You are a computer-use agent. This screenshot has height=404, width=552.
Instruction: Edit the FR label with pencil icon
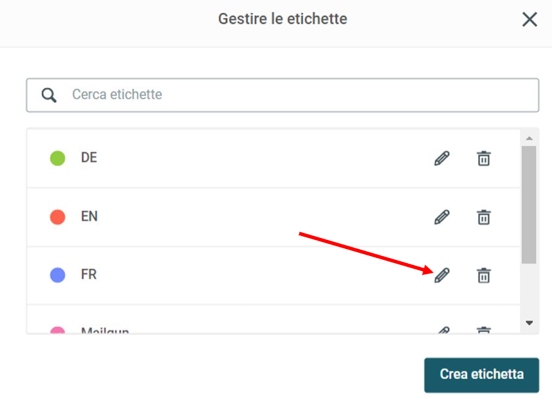(x=442, y=275)
